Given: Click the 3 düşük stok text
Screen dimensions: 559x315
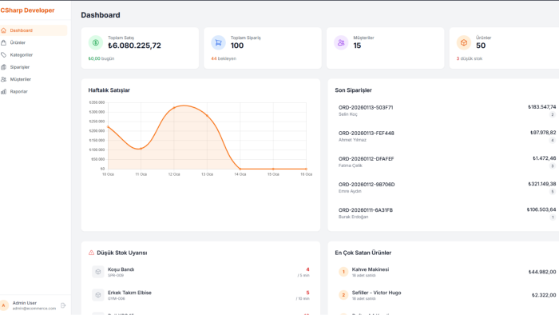Looking at the screenshot, I should pos(470,58).
